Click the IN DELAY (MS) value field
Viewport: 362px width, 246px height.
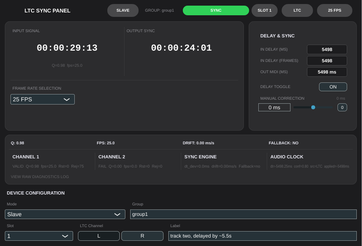point(327,49)
